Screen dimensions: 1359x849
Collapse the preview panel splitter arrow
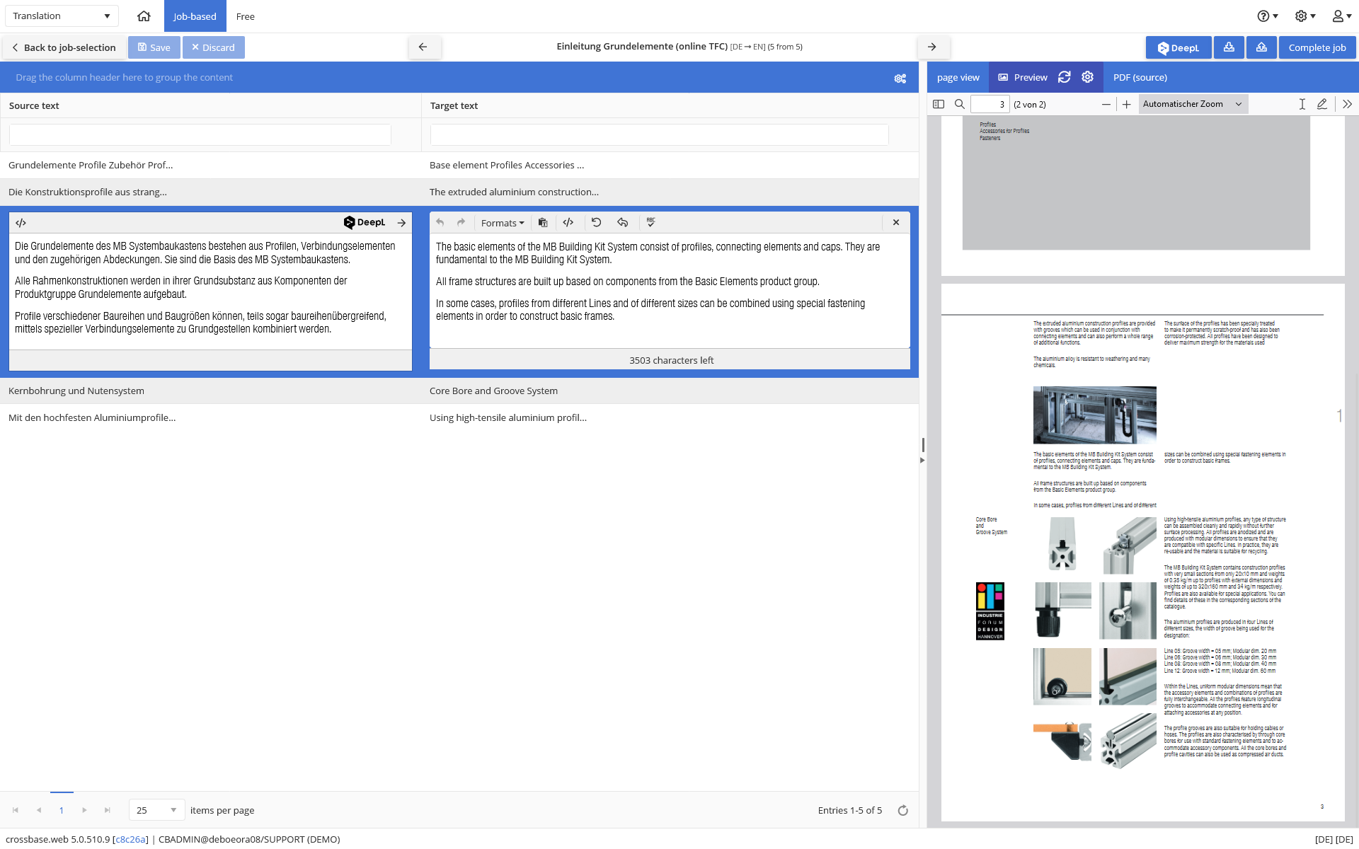click(x=922, y=460)
